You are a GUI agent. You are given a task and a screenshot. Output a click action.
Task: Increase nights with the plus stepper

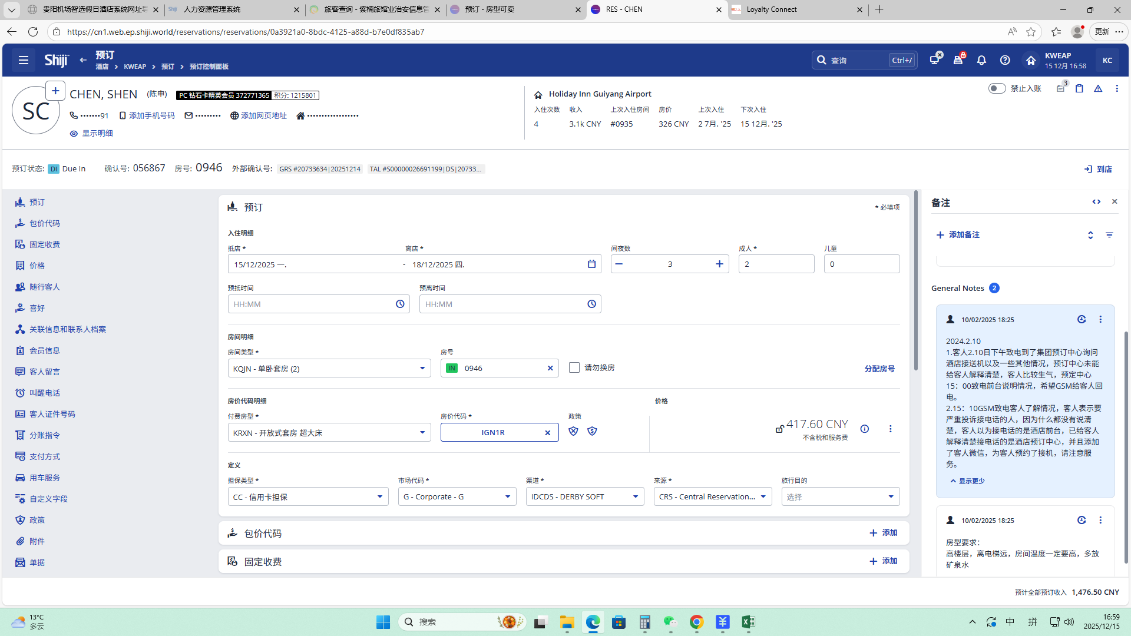tap(719, 264)
